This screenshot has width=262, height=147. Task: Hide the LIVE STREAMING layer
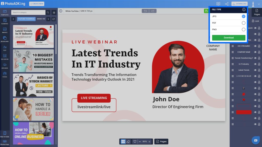pos(255,46)
